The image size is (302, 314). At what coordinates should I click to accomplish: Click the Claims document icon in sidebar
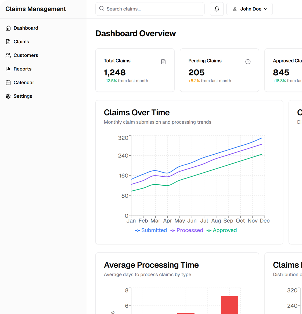[x=8, y=42]
